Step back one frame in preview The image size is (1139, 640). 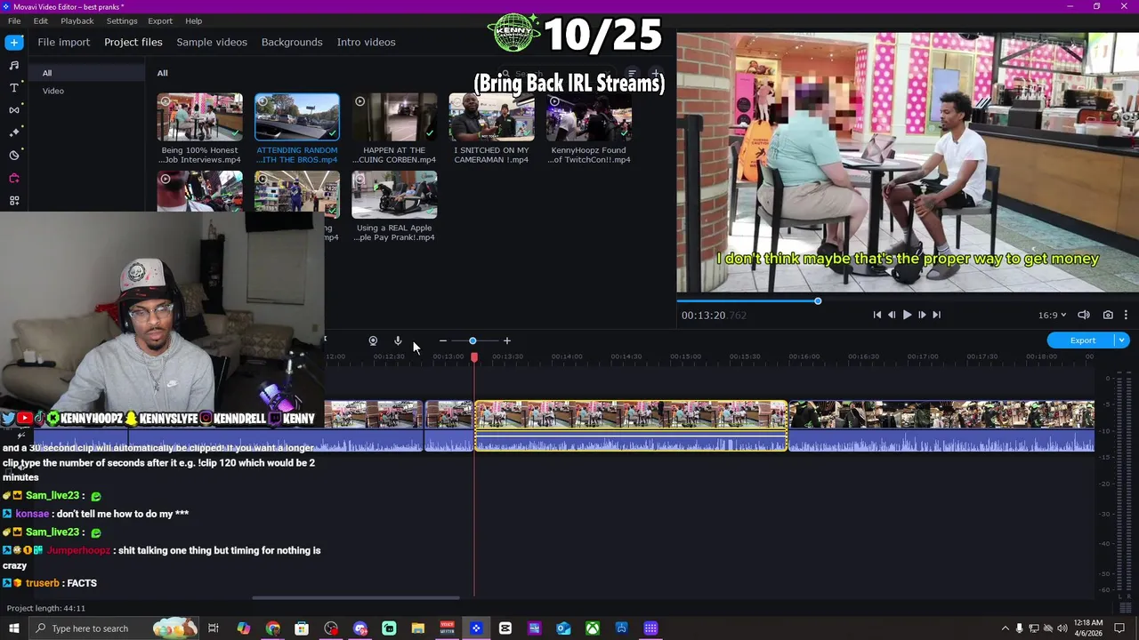tap(892, 315)
